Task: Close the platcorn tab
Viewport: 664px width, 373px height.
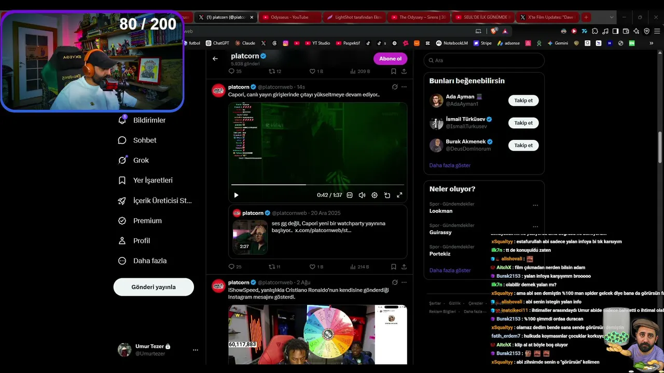Action: click(252, 17)
